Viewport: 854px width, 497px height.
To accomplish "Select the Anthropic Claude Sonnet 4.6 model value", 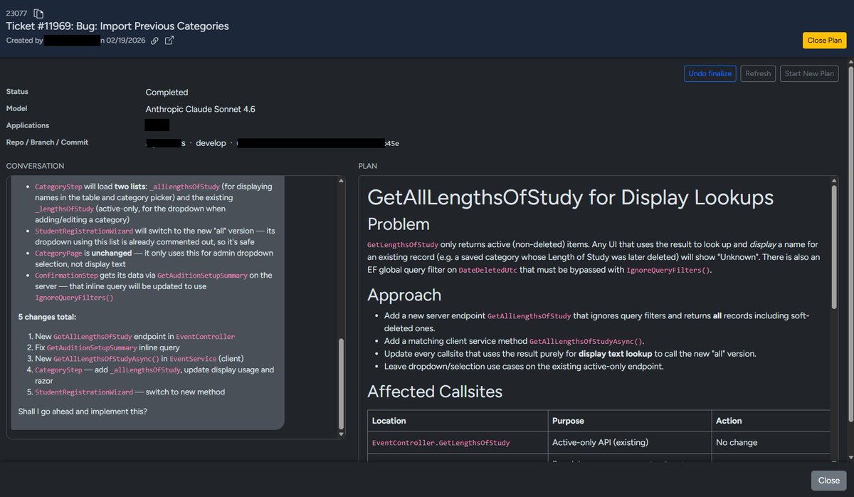I will 200,109.
